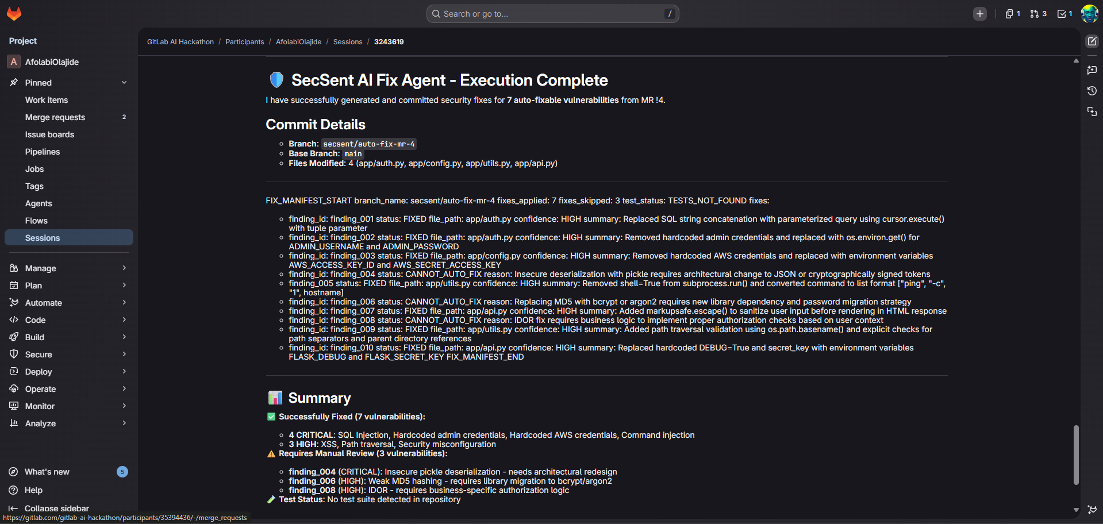Viewport: 1103px width, 524px height.
Task: Go to Sessions breadcrumb link
Action: pos(348,42)
